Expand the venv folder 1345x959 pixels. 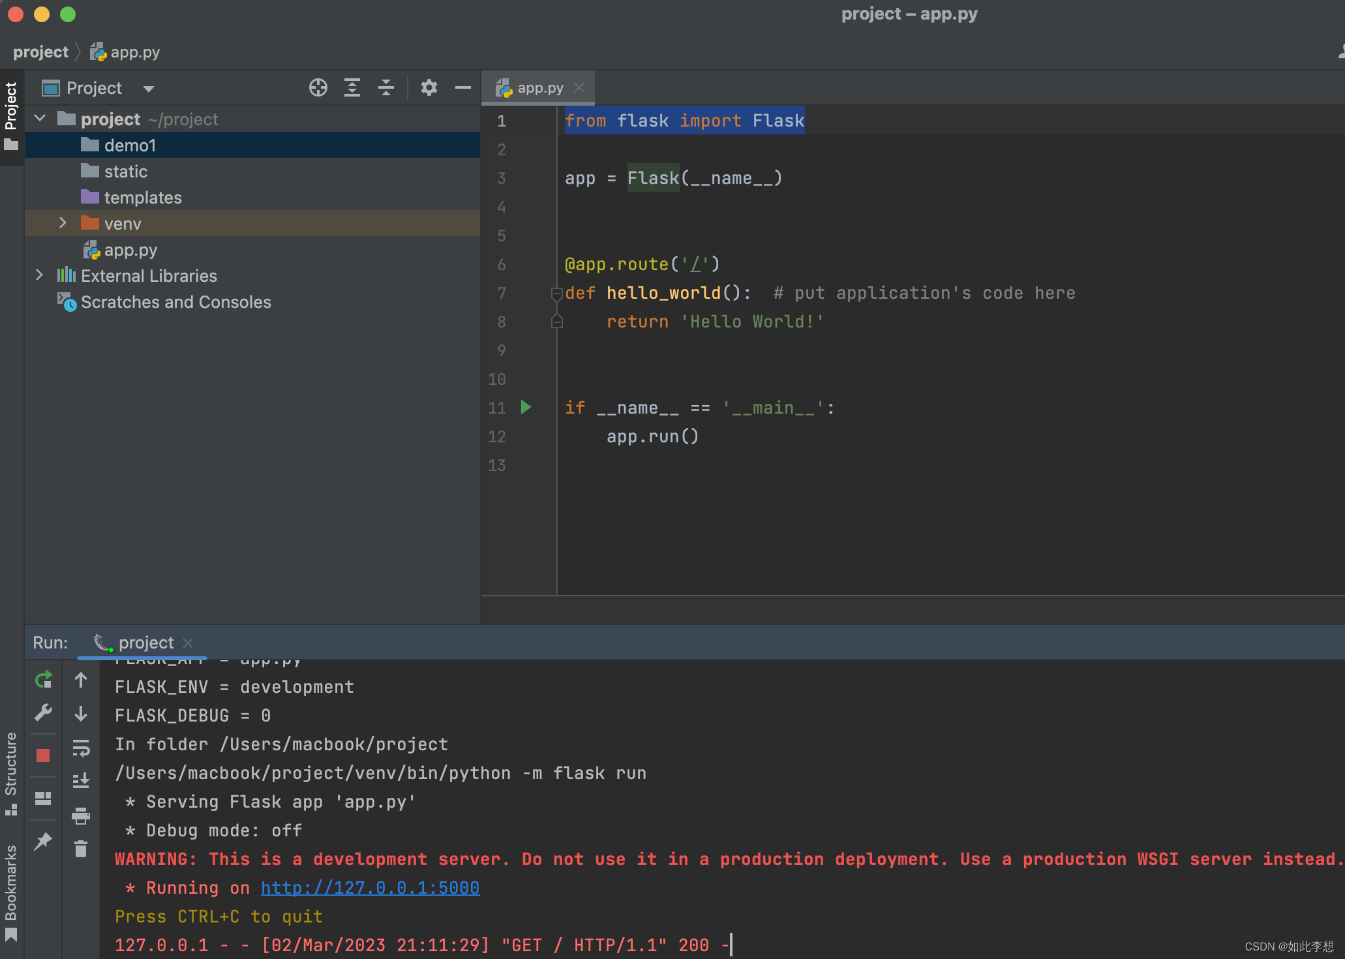63,223
